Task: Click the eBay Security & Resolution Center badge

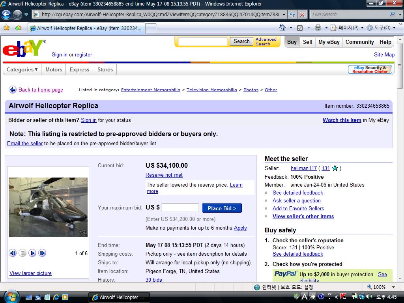Action: tap(370, 69)
